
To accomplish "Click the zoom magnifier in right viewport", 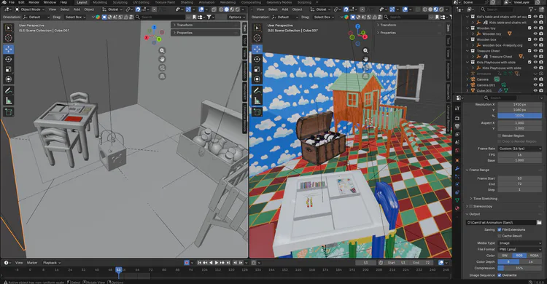I will [x=365, y=50].
